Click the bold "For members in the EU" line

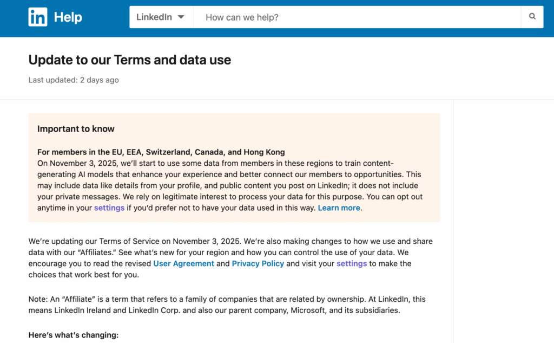[161, 152]
